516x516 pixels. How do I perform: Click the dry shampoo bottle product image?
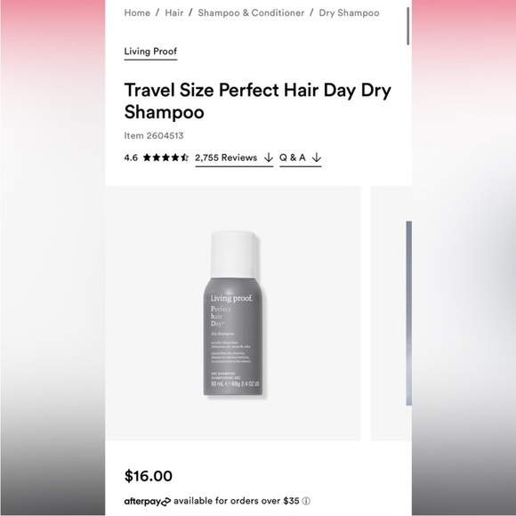click(x=233, y=313)
